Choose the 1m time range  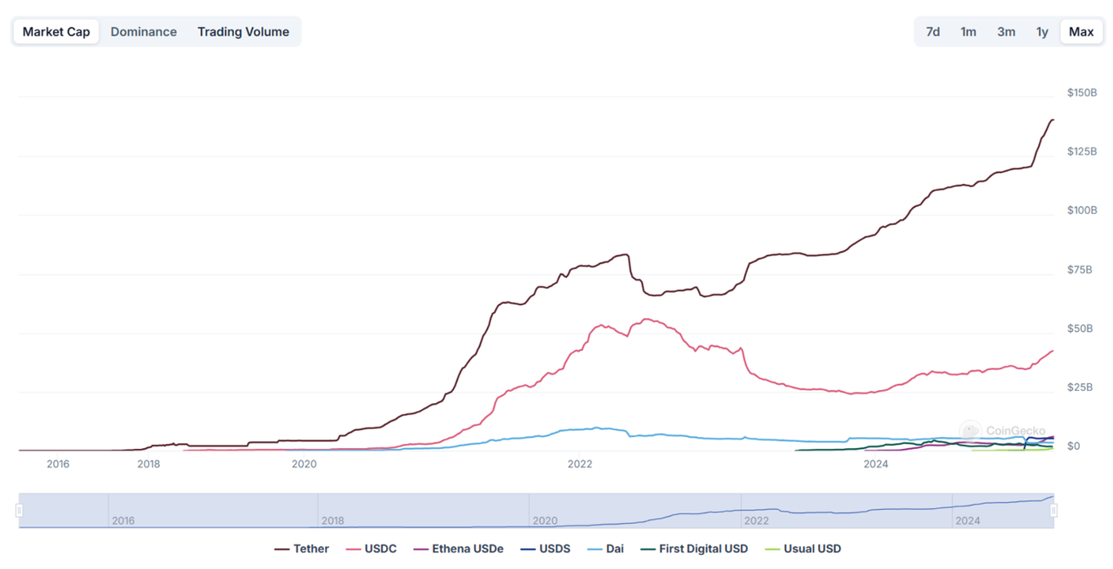tap(968, 32)
